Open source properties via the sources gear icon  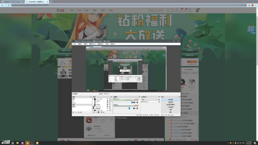point(98,112)
